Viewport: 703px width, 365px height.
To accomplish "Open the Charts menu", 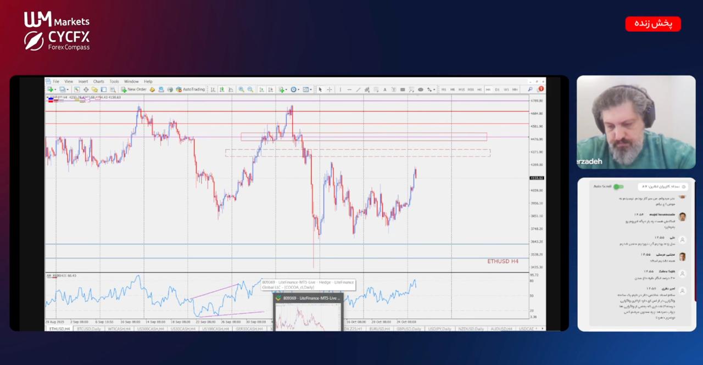I will (98, 81).
